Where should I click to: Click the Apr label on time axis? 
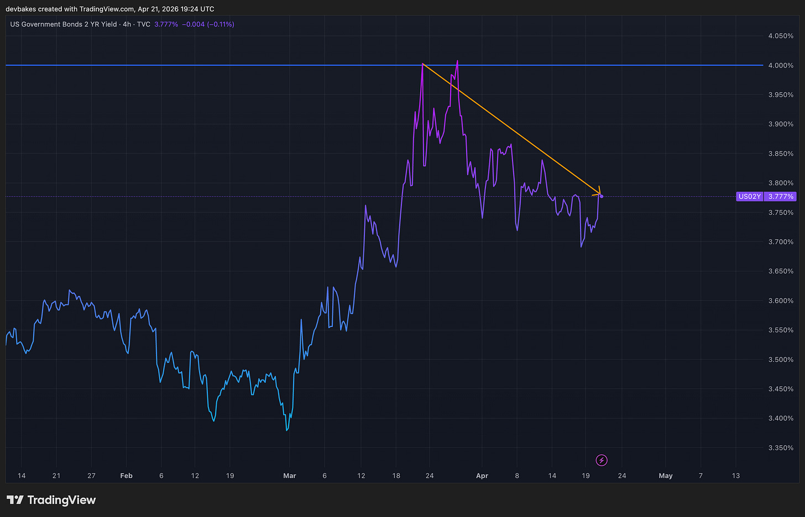pos(482,476)
